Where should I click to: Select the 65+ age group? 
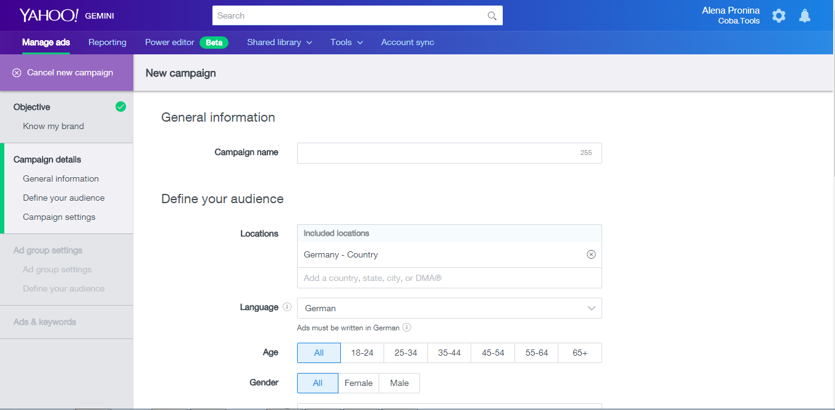click(579, 353)
